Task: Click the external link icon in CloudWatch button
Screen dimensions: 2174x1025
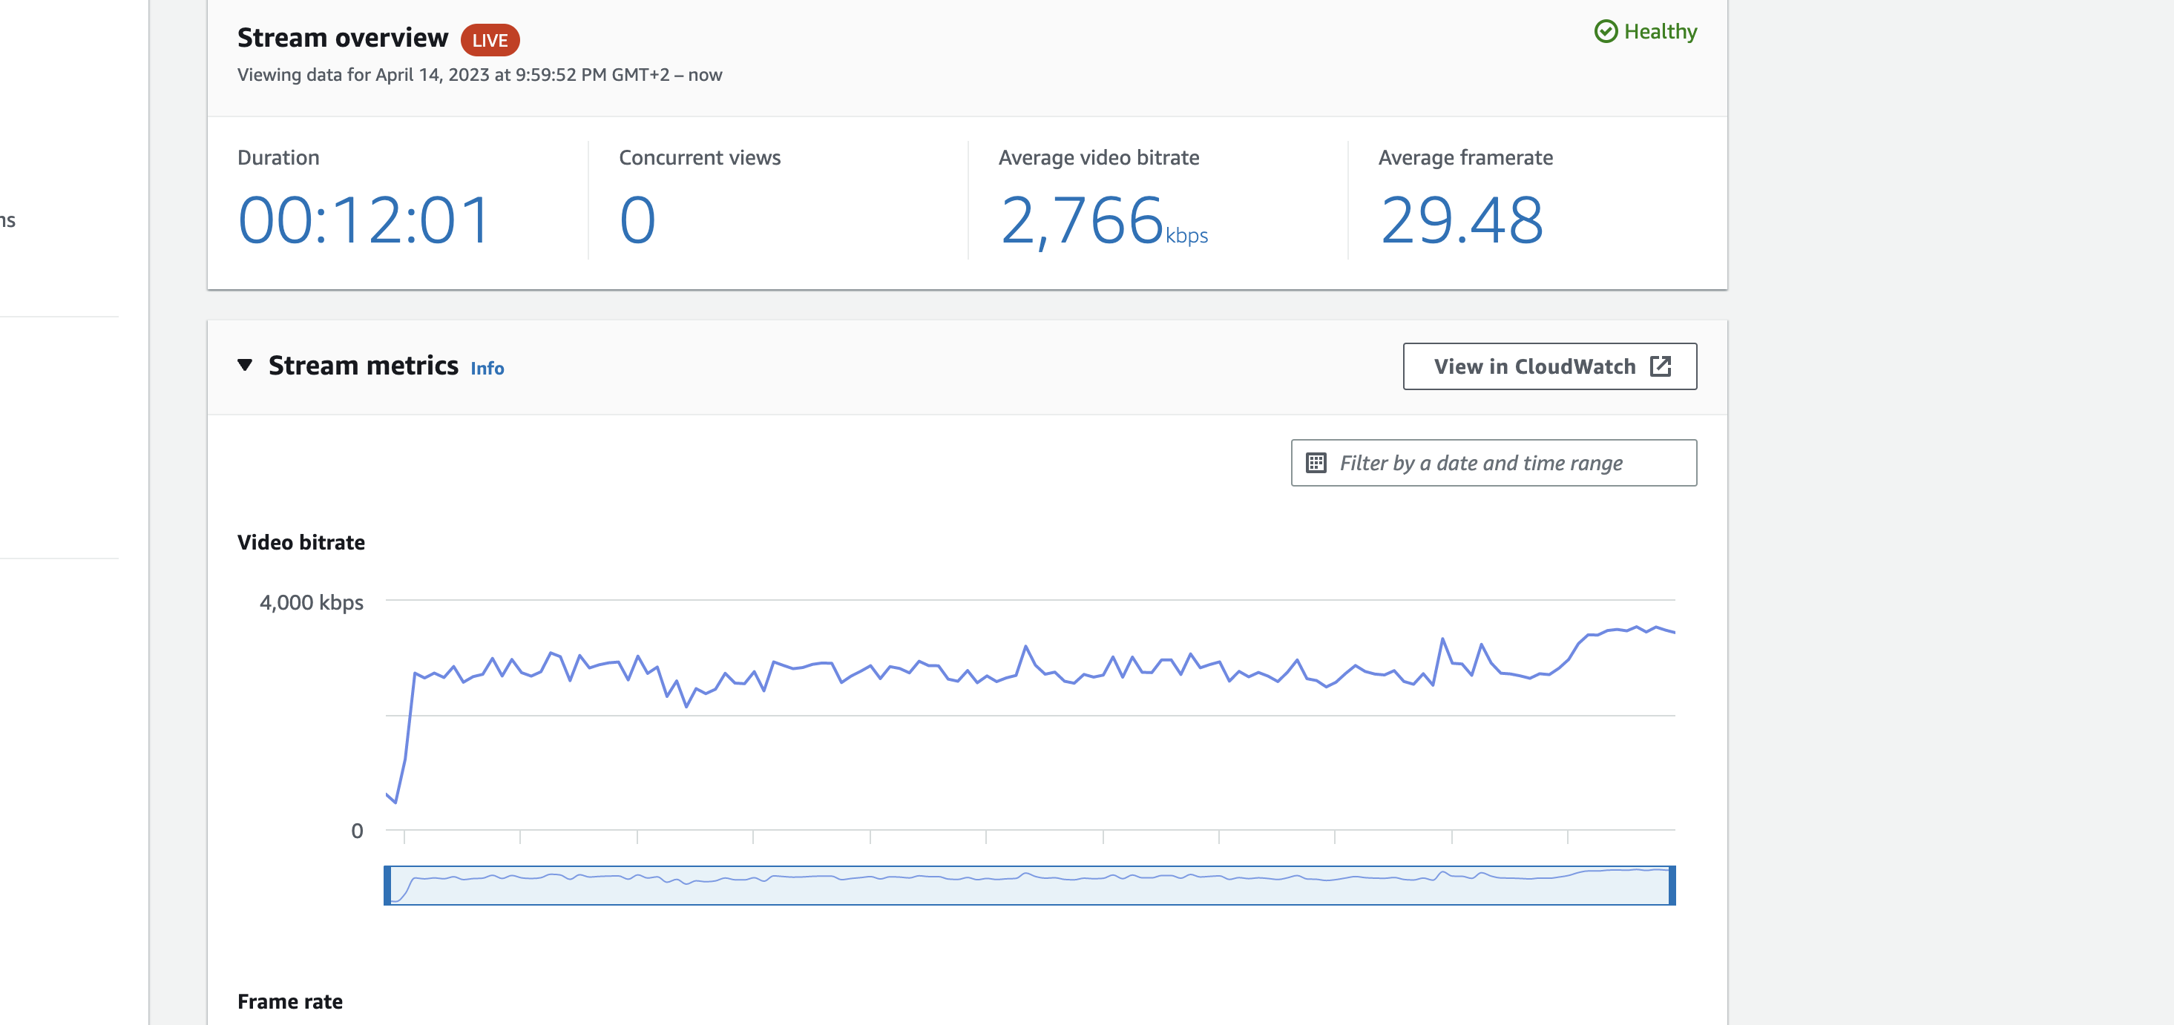Action: [1660, 366]
